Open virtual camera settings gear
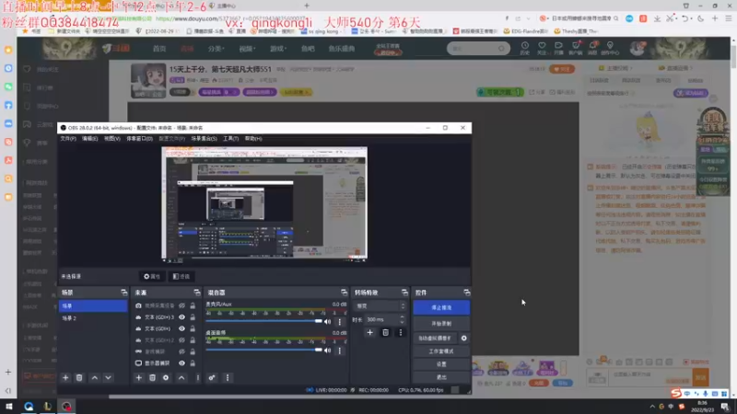 point(464,338)
